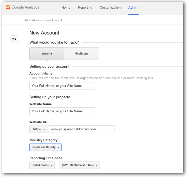188x179 pixels.
Task: Click the Google Analytics logo icon
Action: 8,7
